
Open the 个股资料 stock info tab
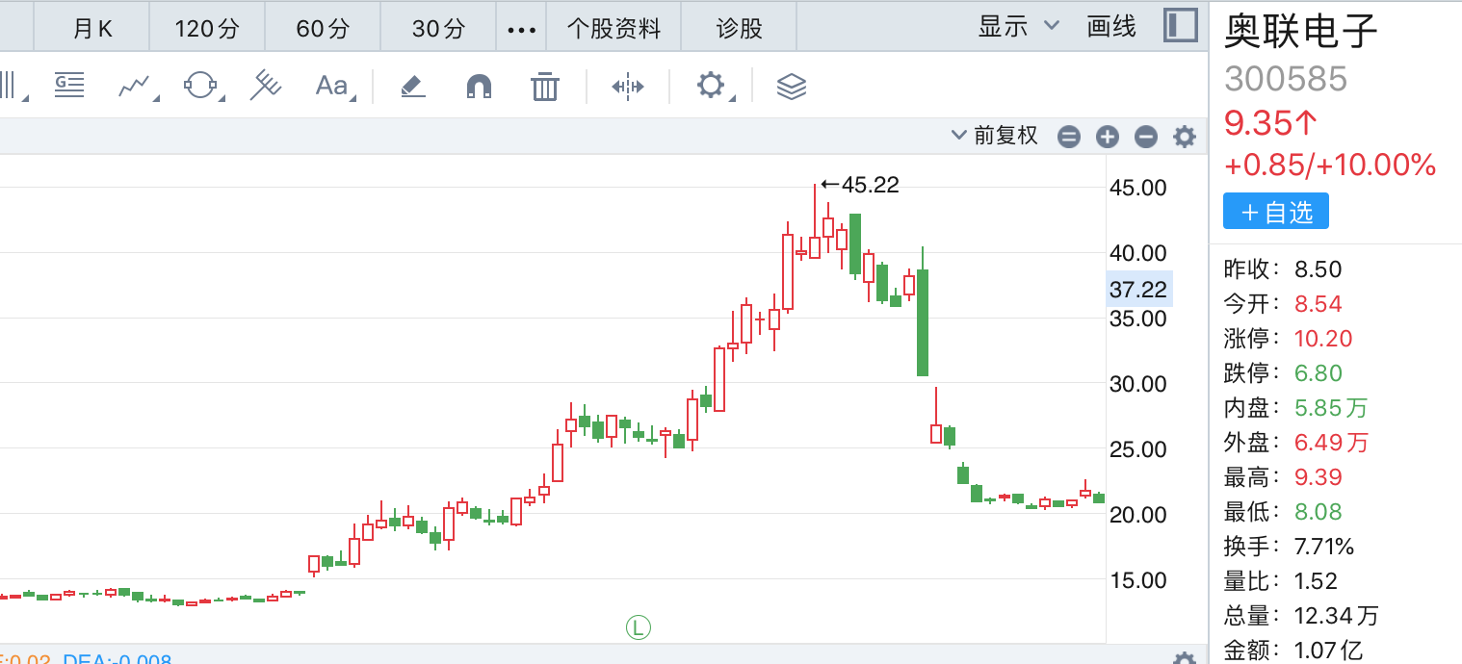tap(614, 28)
